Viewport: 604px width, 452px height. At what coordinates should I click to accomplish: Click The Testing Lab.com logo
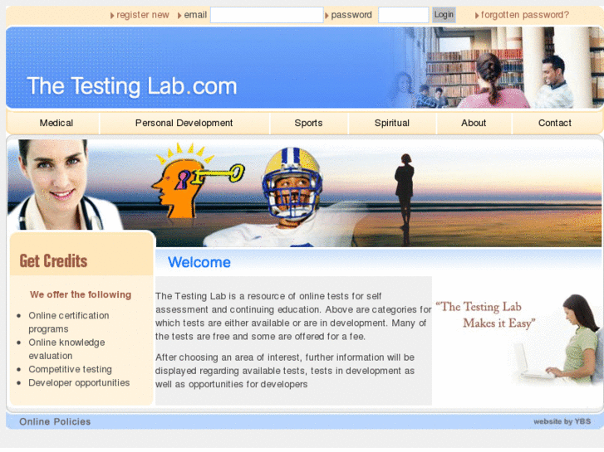[x=132, y=86]
